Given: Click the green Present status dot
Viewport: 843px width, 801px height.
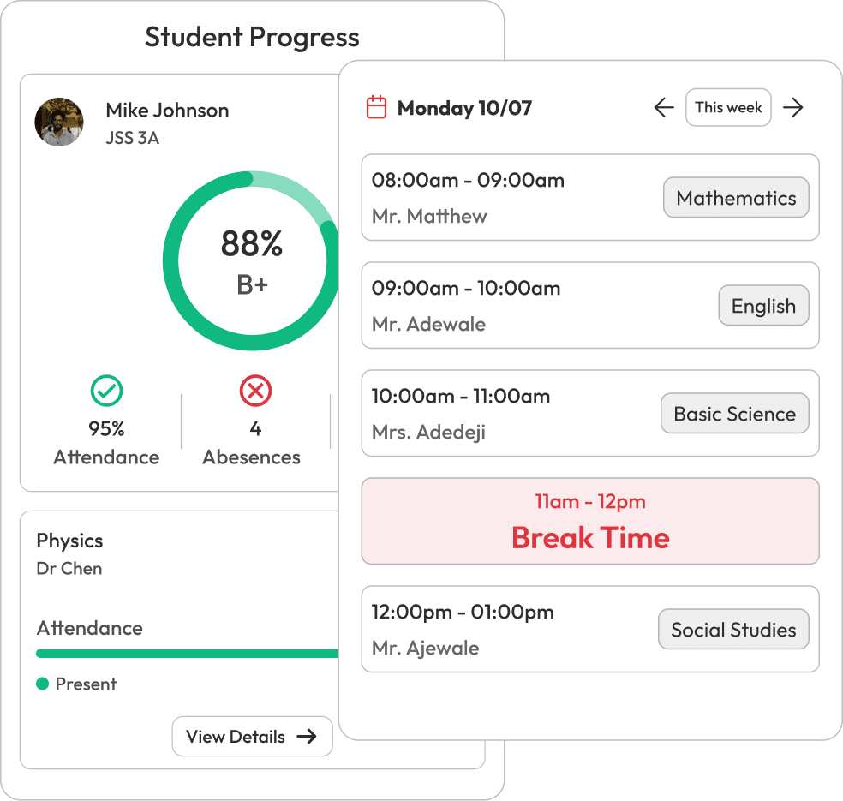Looking at the screenshot, I should [41, 684].
